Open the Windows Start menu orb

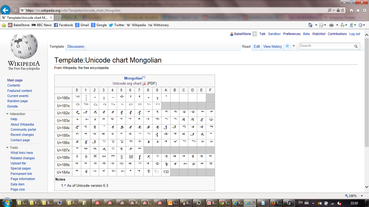7,203
